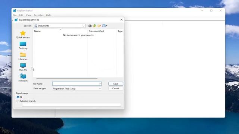Close the Export Registry File dialog
This screenshot has height=134, width=239.
pos(121,20)
